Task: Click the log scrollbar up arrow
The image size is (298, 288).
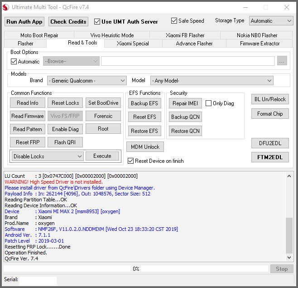Action: coord(289,176)
